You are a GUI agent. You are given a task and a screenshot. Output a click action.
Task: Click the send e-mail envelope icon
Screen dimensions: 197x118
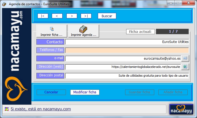185,58
